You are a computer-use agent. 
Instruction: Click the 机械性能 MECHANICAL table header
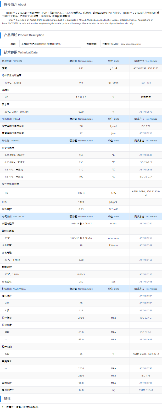pos(14,289)
